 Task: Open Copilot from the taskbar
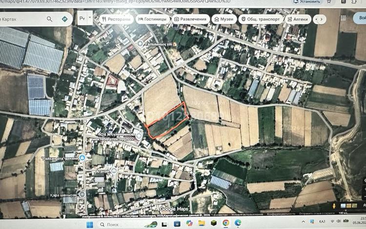(189, 224)
